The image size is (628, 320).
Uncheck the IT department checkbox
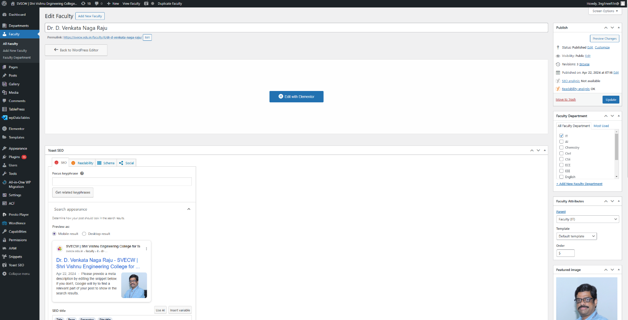click(561, 136)
